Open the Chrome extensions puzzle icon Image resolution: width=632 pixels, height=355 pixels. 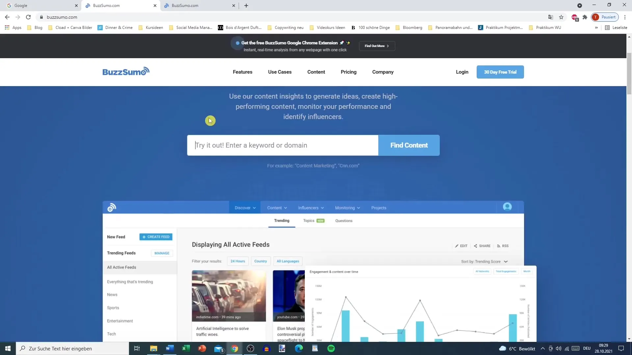tap(585, 17)
